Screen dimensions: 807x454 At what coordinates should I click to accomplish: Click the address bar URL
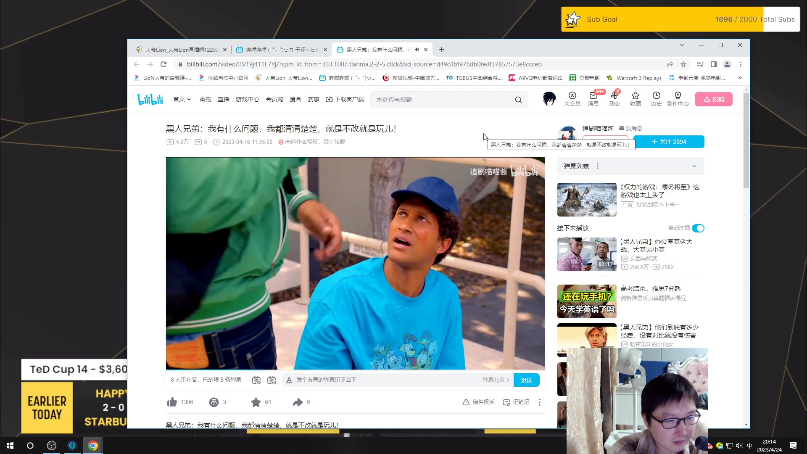364,64
